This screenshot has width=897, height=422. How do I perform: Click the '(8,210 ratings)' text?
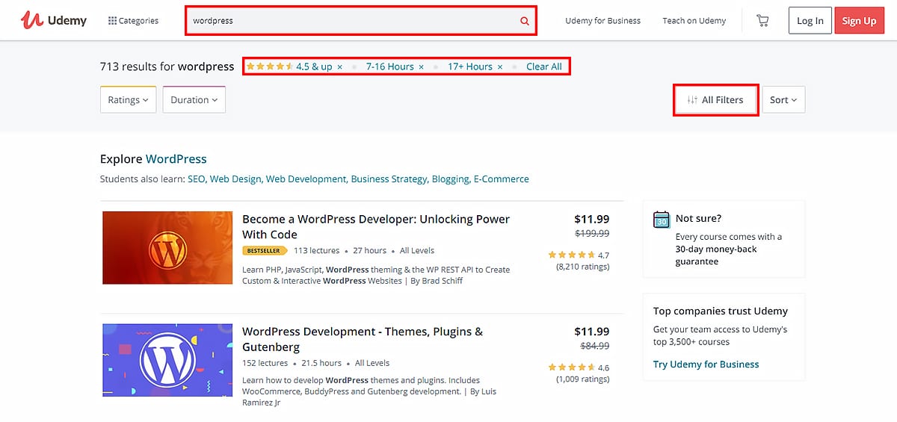pos(582,267)
